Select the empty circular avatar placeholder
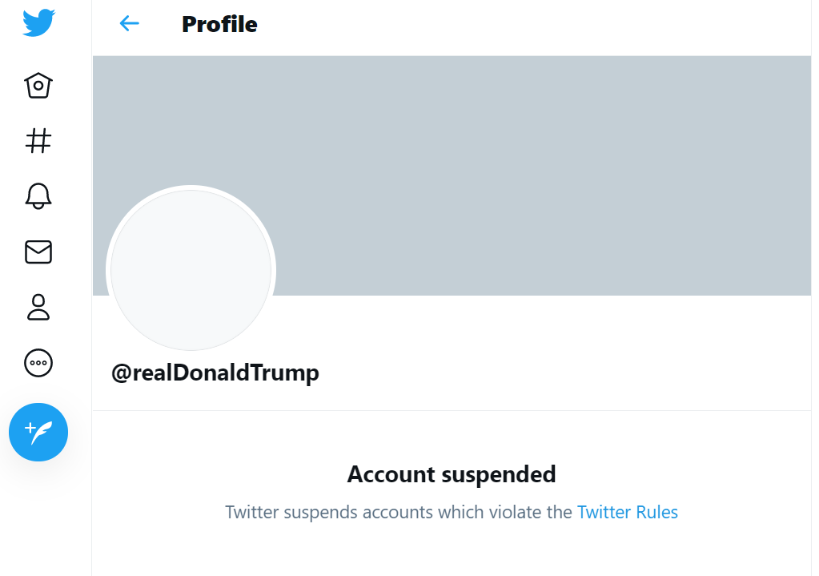This screenshot has width=819, height=576. [x=191, y=270]
